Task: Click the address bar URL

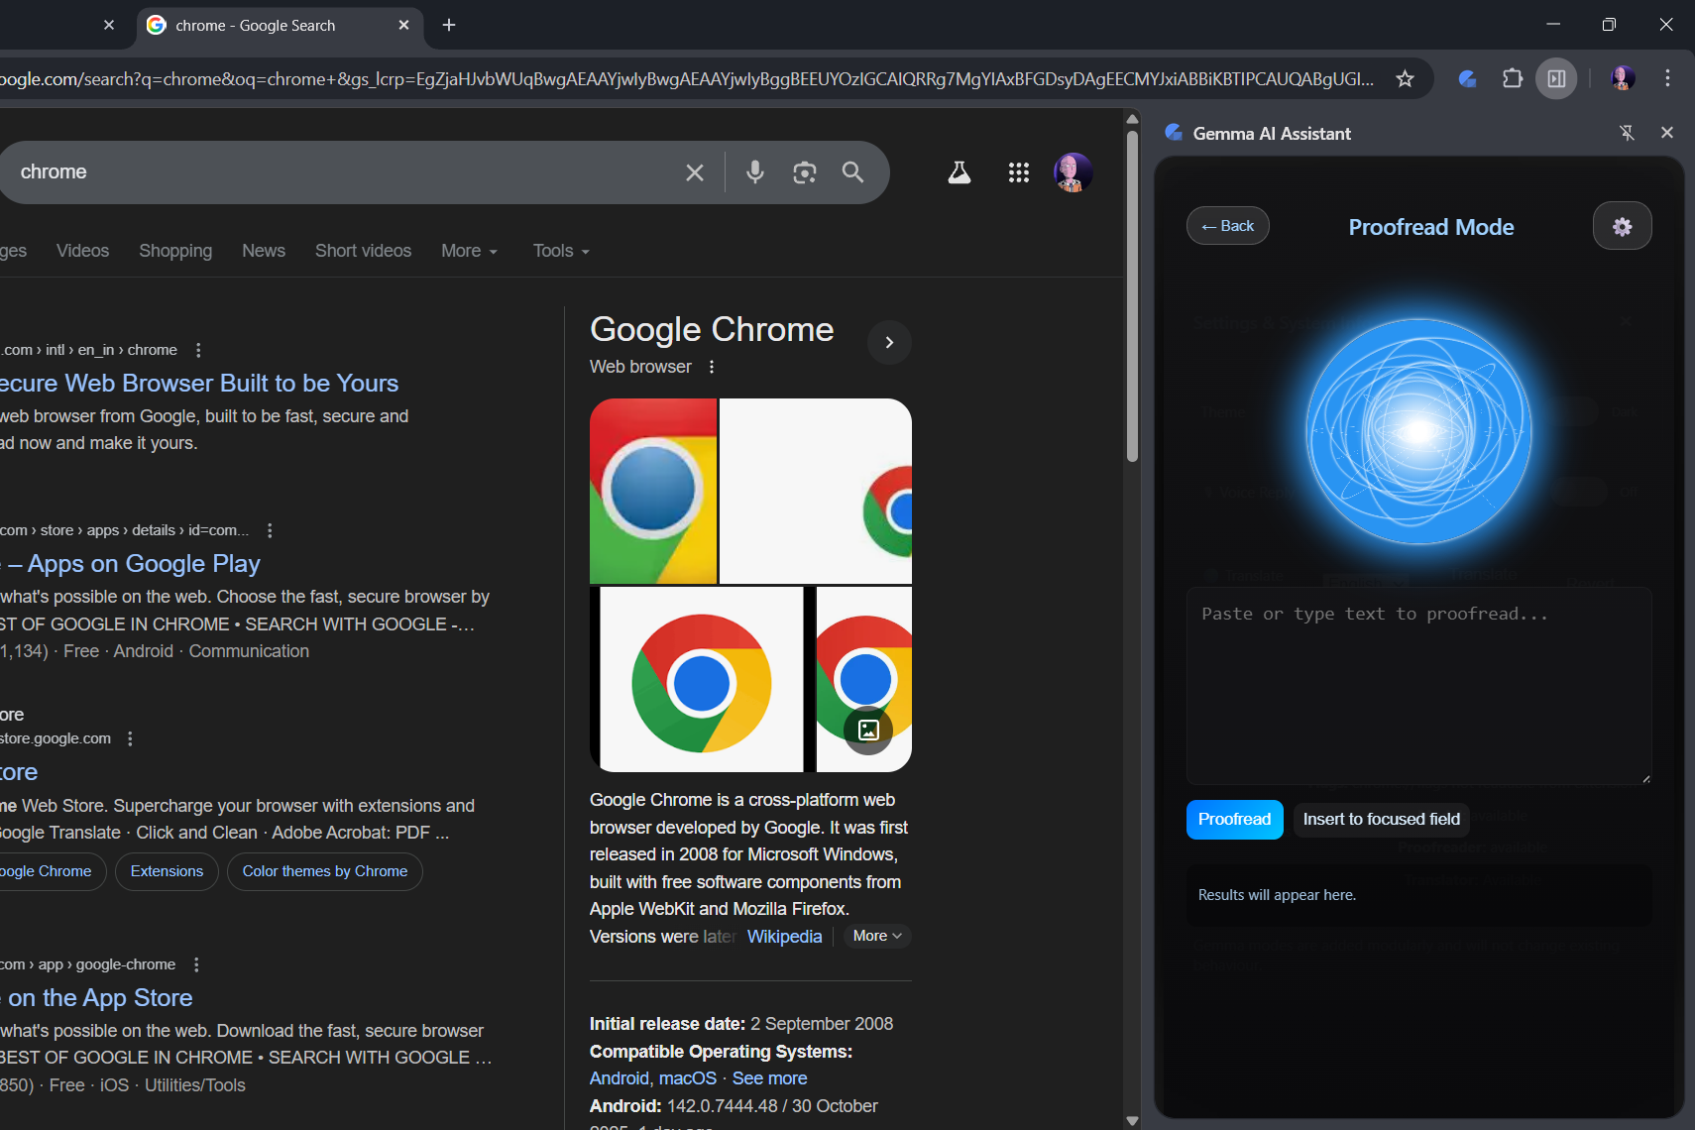Action: pyautogui.click(x=687, y=79)
